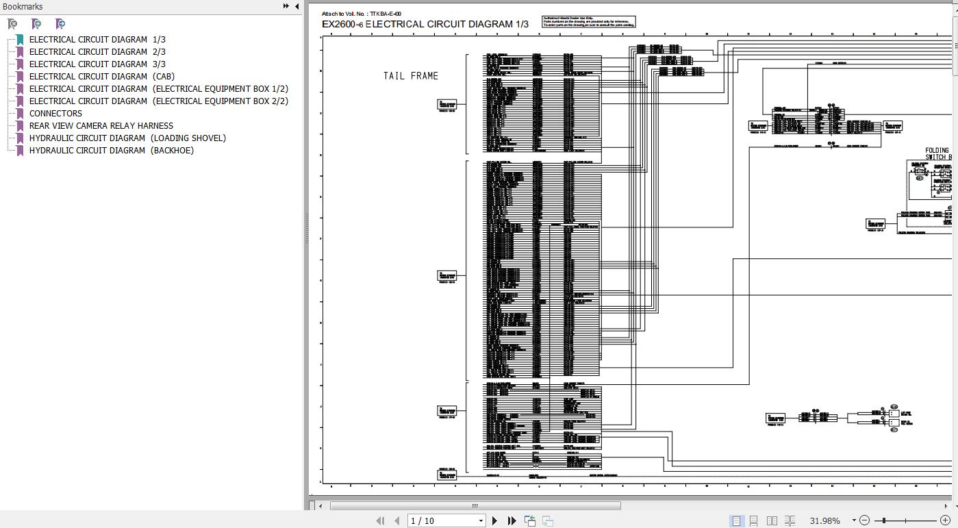Viewport: 958px width, 528px height.
Task: Switch to two-page facing layout
Action: (772, 520)
